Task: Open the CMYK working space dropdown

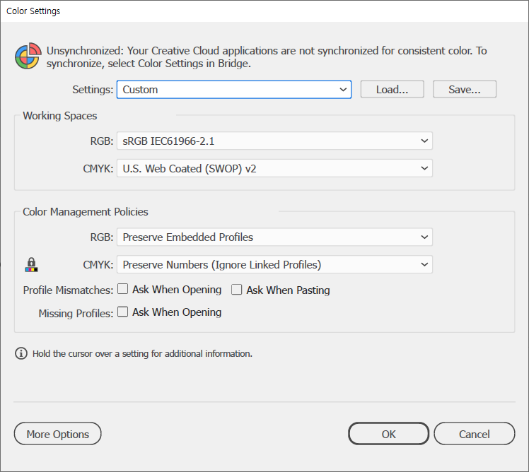Action: pos(274,168)
